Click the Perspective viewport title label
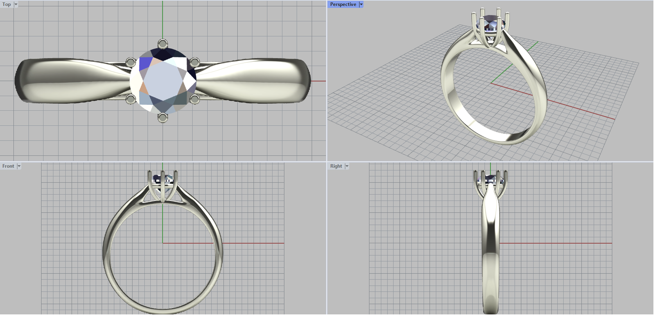Screen dimensions: 655x316 343,5
